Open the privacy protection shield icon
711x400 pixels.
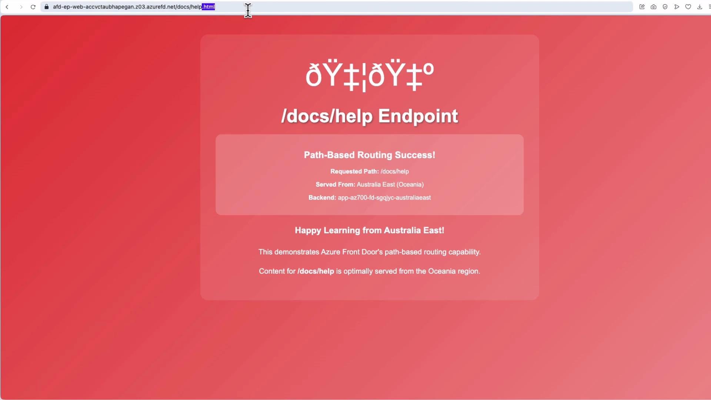(x=665, y=7)
